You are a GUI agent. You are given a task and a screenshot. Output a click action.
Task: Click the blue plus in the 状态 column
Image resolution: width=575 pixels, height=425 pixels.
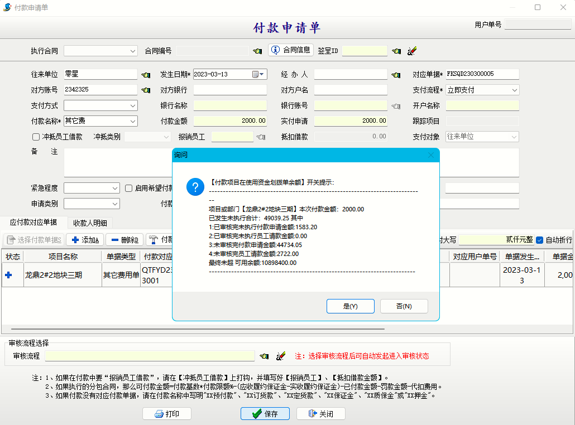click(8, 275)
